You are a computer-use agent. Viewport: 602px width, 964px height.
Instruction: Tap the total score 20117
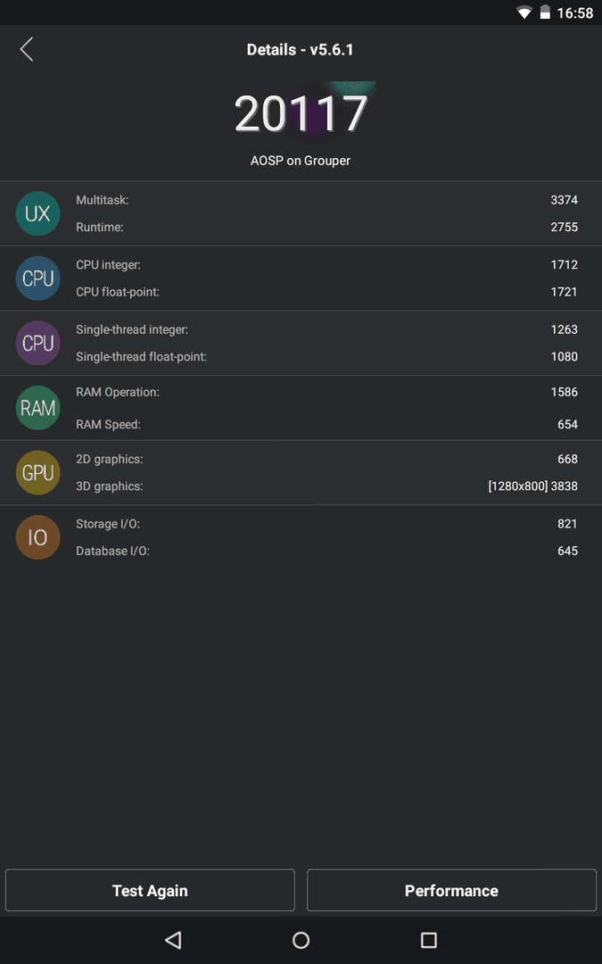pyautogui.click(x=301, y=113)
